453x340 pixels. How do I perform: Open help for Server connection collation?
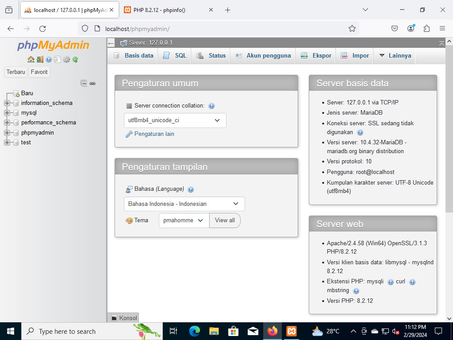[x=211, y=106]
